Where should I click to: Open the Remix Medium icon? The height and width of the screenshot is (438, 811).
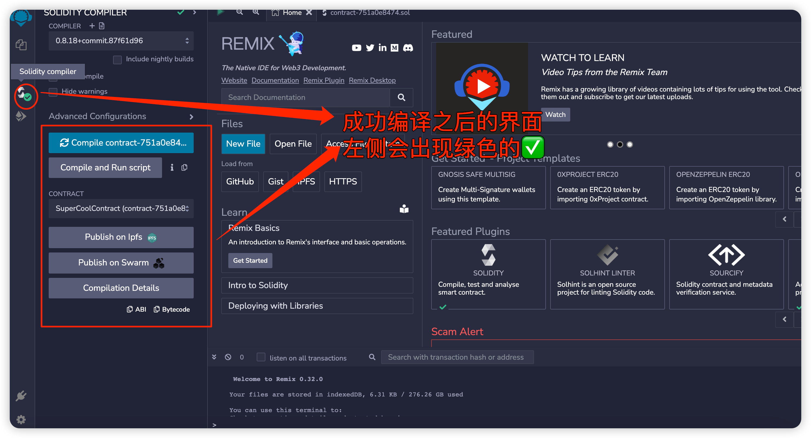coord(394,48)
